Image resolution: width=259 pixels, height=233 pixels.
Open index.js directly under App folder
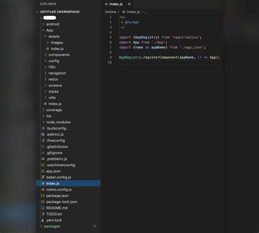[x=55, y=104]
